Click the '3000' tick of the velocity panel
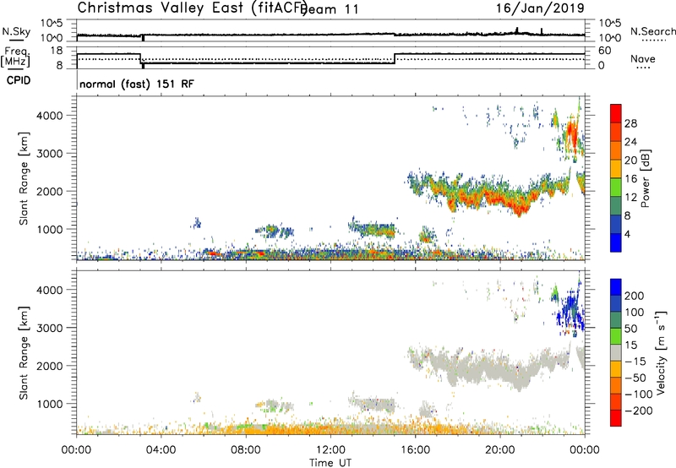Image resolution: width=676 pixels, height=468 pixels. [50, 328]
